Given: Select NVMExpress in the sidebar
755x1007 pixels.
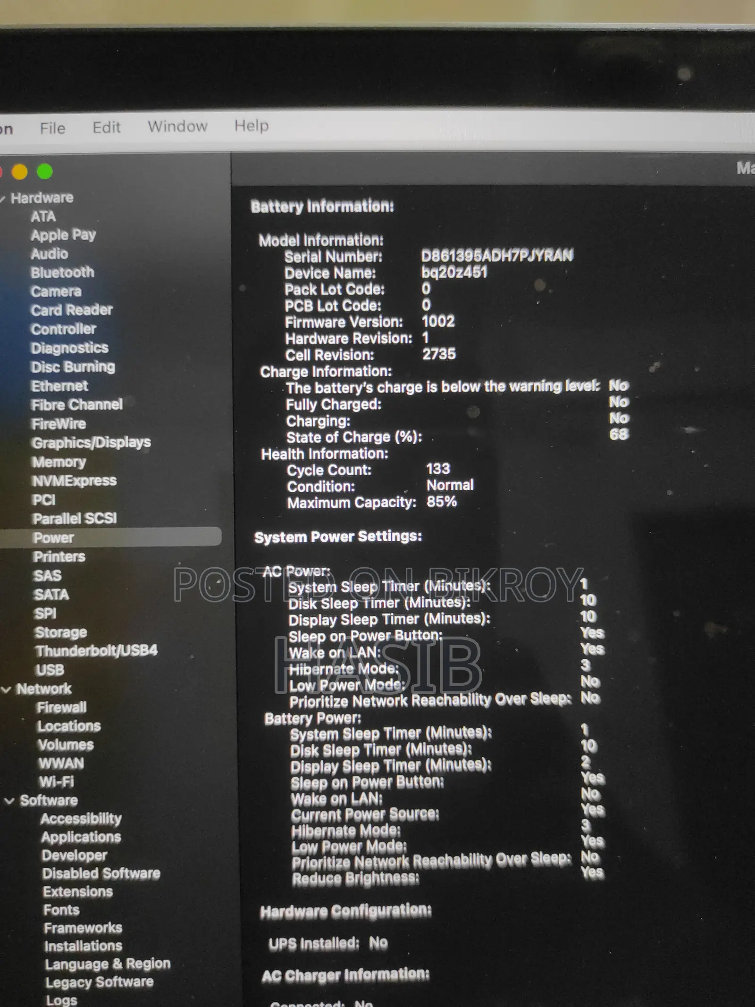Looking at the screenshot, I should (75, 481).
